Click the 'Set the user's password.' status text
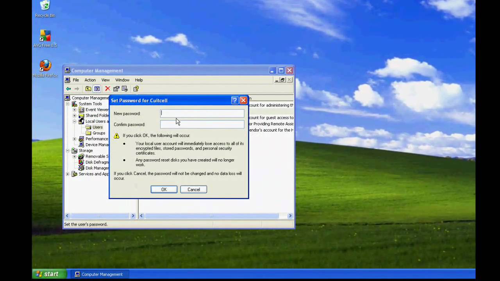The width and height of the screenshot is (500, 281). (86, 224)
